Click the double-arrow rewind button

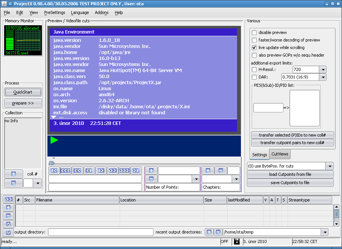77,171
